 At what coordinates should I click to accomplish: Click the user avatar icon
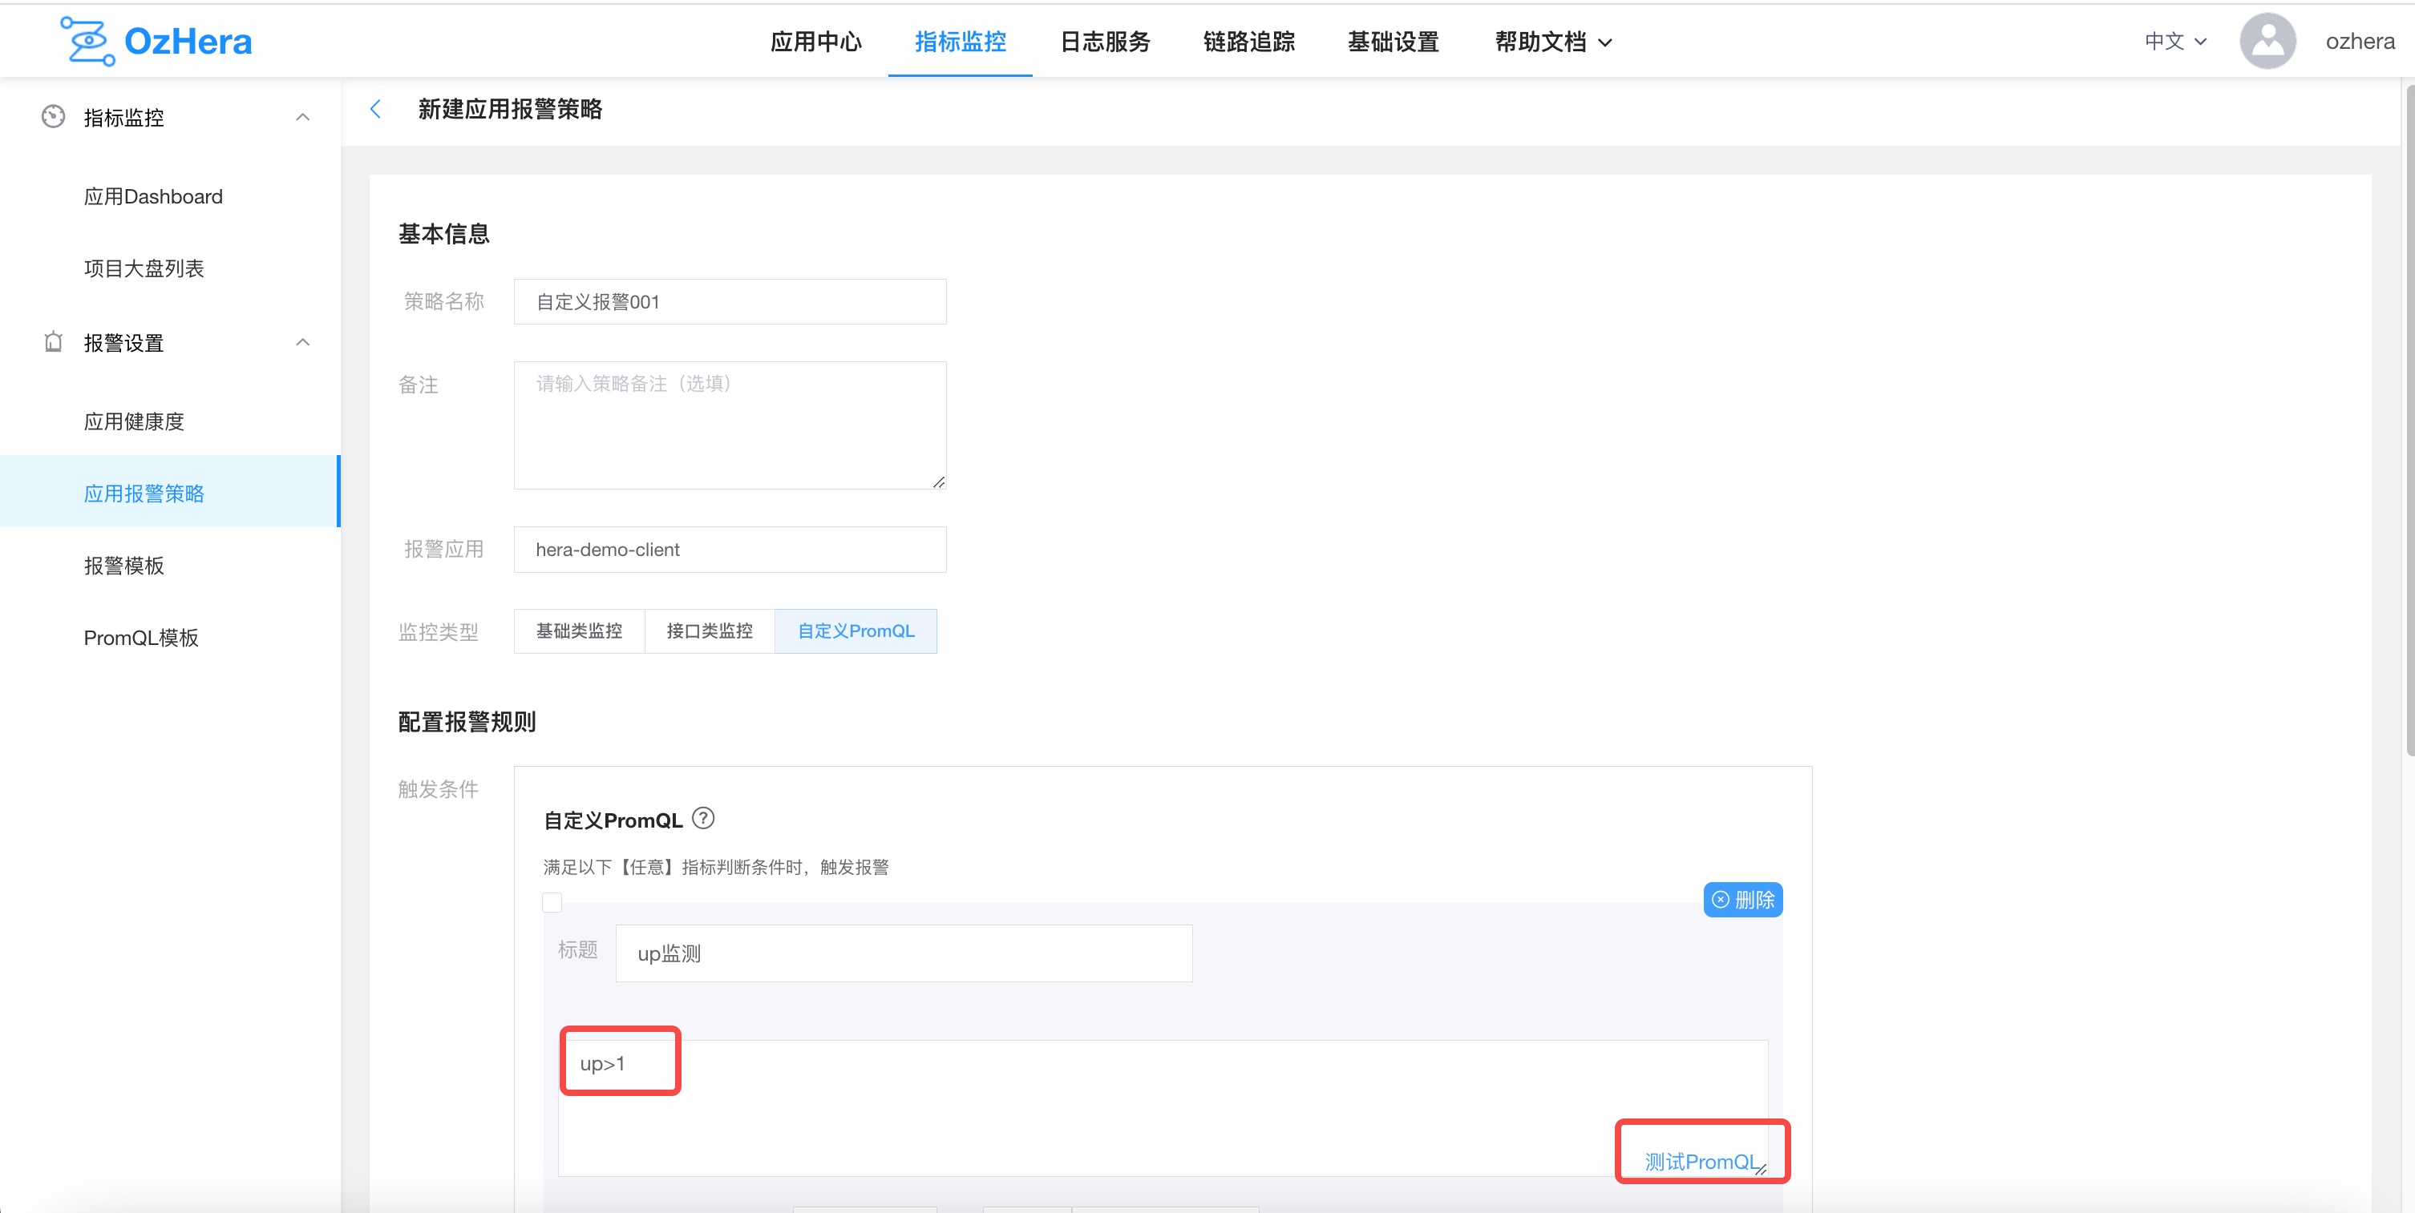pos(2267,41)
